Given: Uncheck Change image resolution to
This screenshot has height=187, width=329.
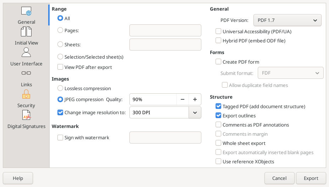Looking at the screenshot, I should [x=60, y=112].
